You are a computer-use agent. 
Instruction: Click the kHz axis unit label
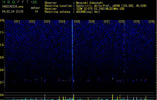tap(2, 20)
